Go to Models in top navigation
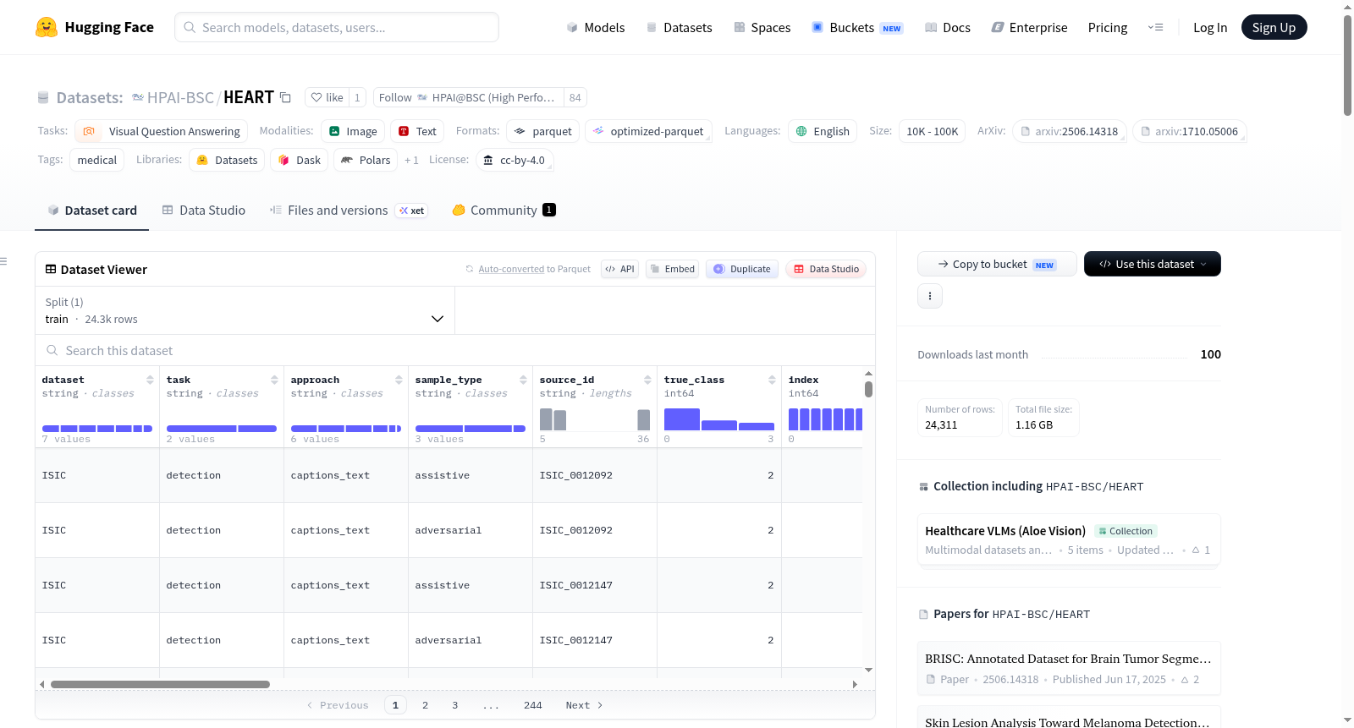The width and height of the screenshot is (1354, 728). [x=596, y=27]
